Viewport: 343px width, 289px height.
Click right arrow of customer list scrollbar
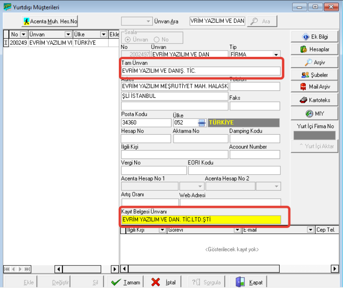pyautogui.click(x=115, y=269)
